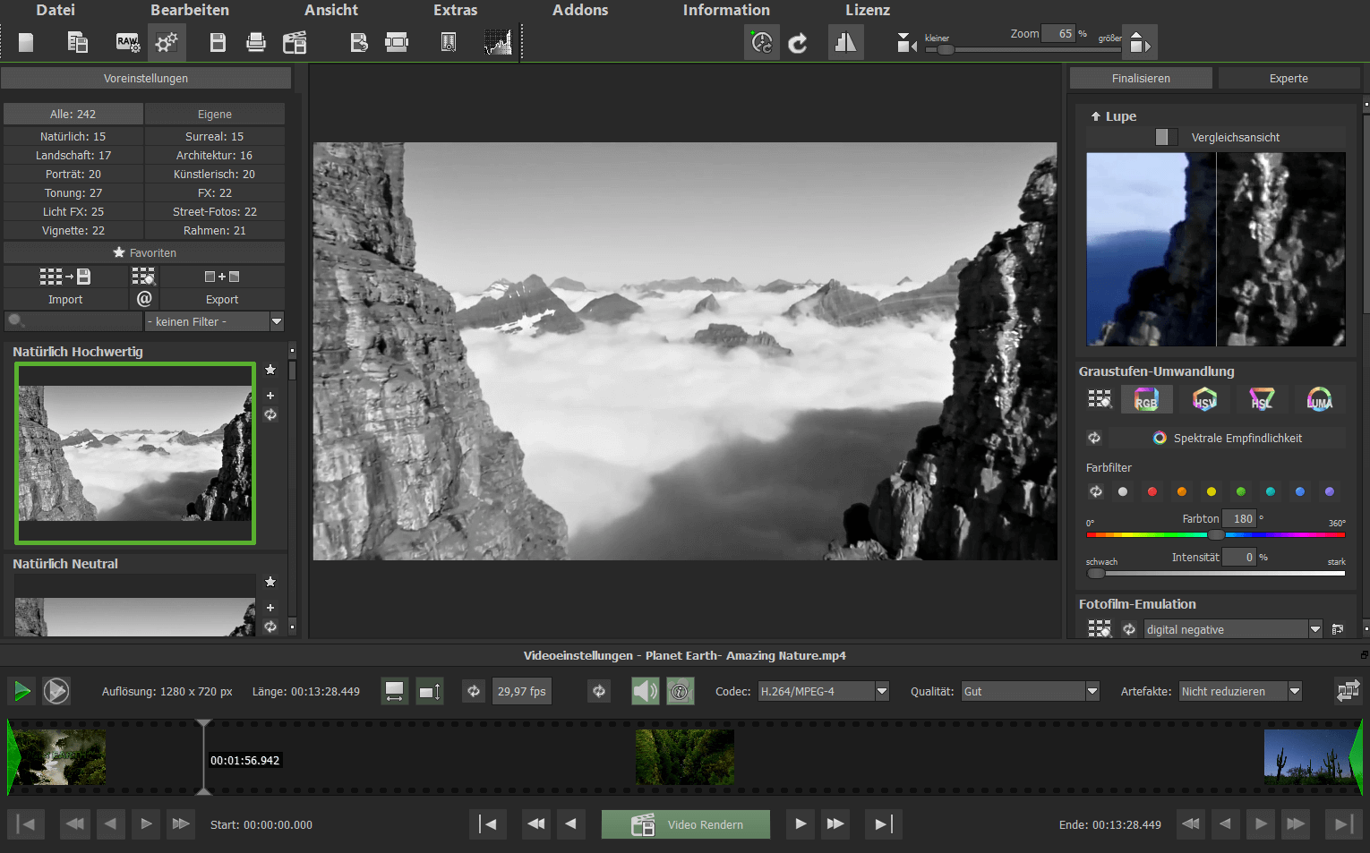Viewport: 1370px width, 853px height.
Task: Filter presets by Landschaft: 17
Action: coord(73,155)
